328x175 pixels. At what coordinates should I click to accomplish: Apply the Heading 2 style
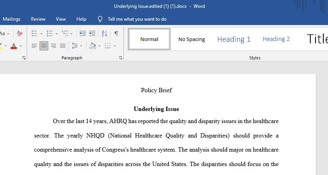tap(276, 39)
